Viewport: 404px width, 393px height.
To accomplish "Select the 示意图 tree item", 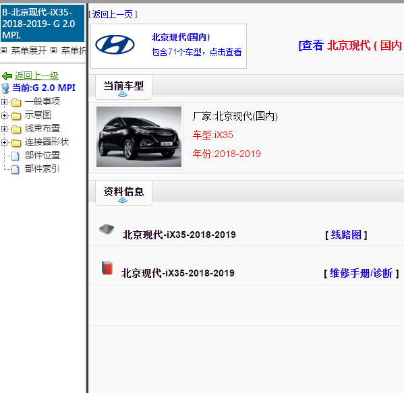I will (38, 115).
